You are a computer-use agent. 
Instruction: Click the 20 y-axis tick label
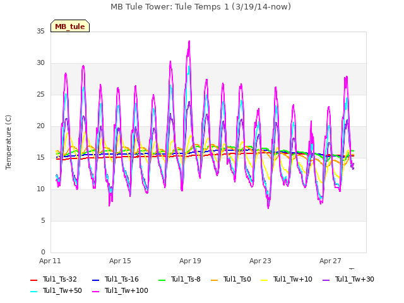point(40,126)
